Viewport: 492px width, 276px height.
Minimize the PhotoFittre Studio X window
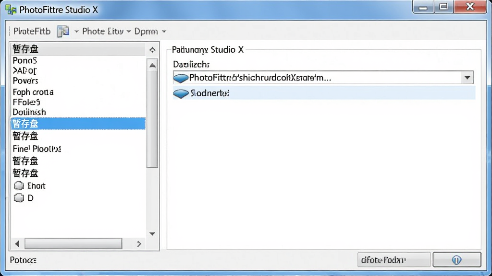423,7
